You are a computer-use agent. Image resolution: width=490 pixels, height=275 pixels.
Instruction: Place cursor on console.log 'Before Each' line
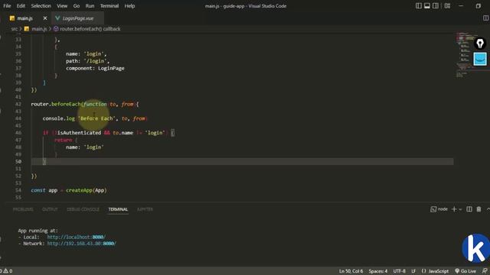pos(95,118)
